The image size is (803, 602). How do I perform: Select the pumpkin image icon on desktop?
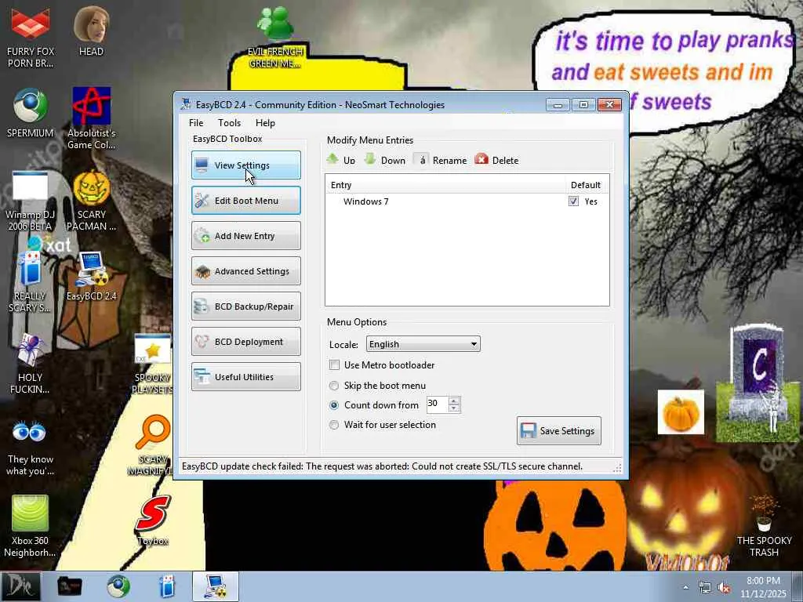tap(681, 412)
